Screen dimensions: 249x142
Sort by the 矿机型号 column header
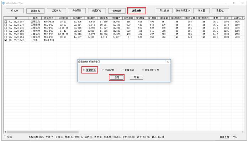pyautogui.click(x=49, y=18)
